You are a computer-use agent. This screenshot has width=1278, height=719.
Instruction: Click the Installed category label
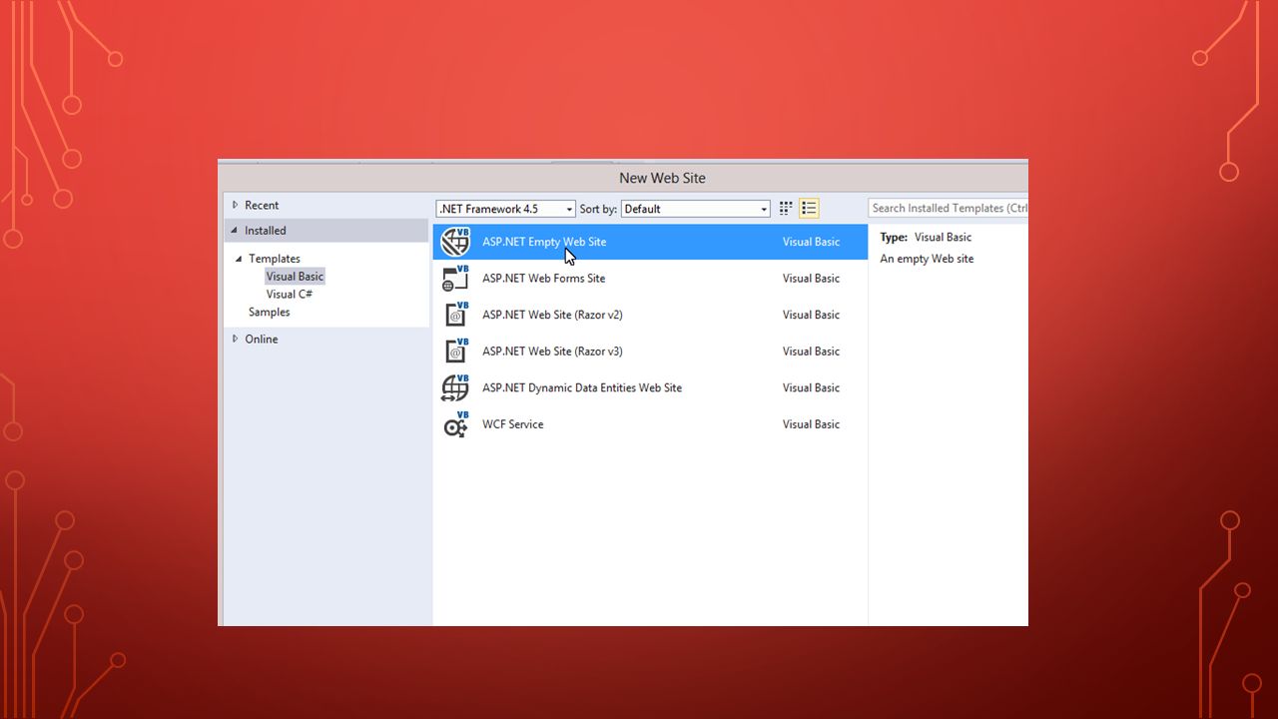click(266, 231)
